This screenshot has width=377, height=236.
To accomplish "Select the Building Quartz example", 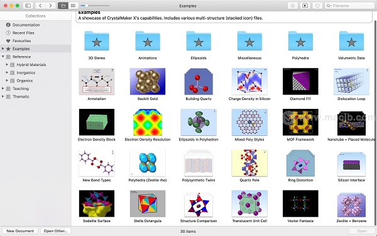I will click(199, 81).
